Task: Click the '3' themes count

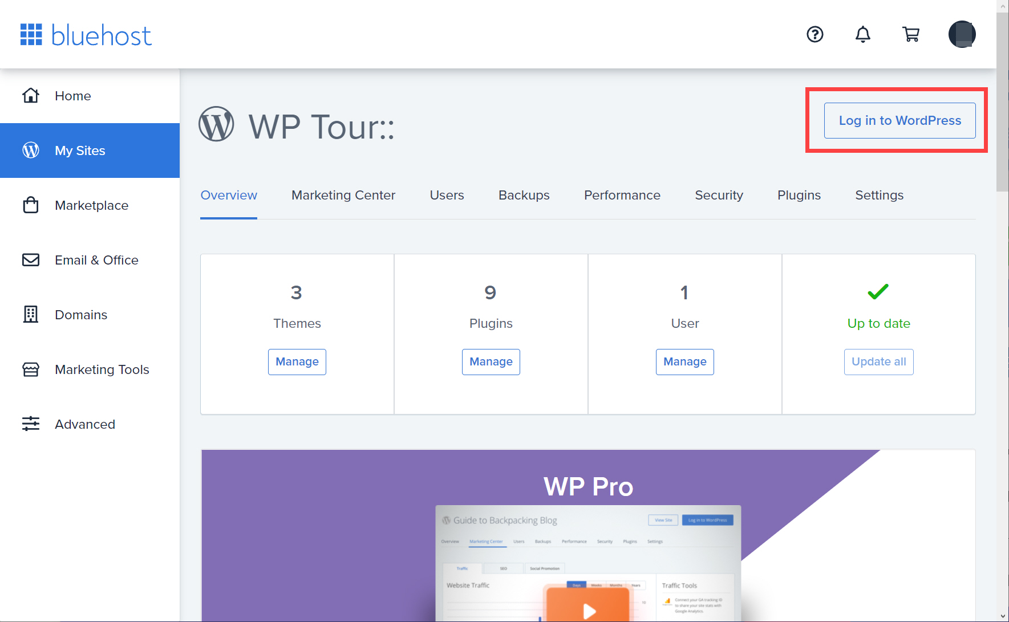Action: pos(297,292)
